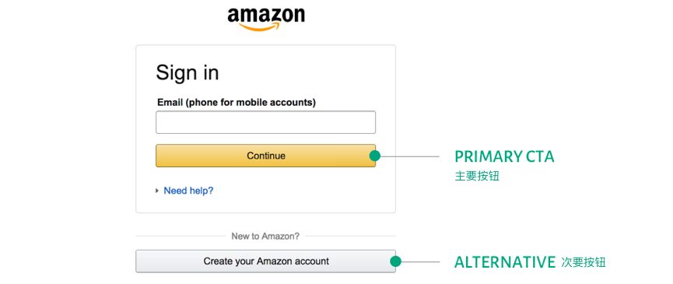673x284 pixels.
Task: Click divider line left of New to Amazon?
Action: pyautogui.click(x=181, y=236)
